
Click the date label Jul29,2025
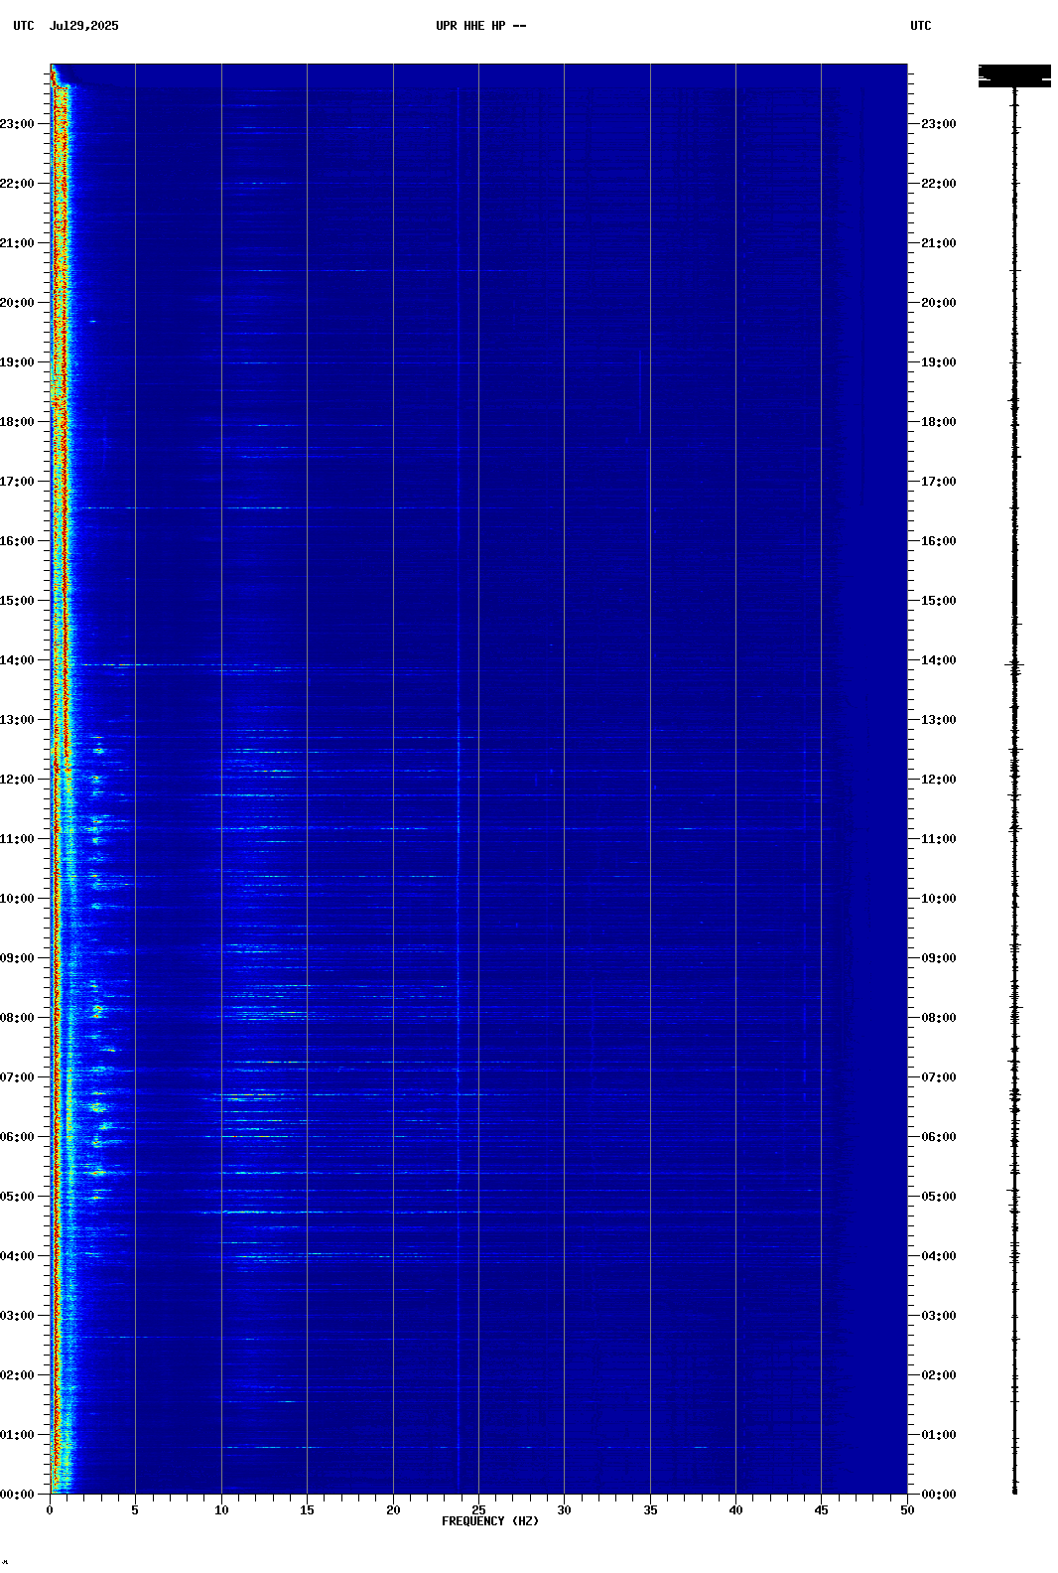click(x=83, y=26)
